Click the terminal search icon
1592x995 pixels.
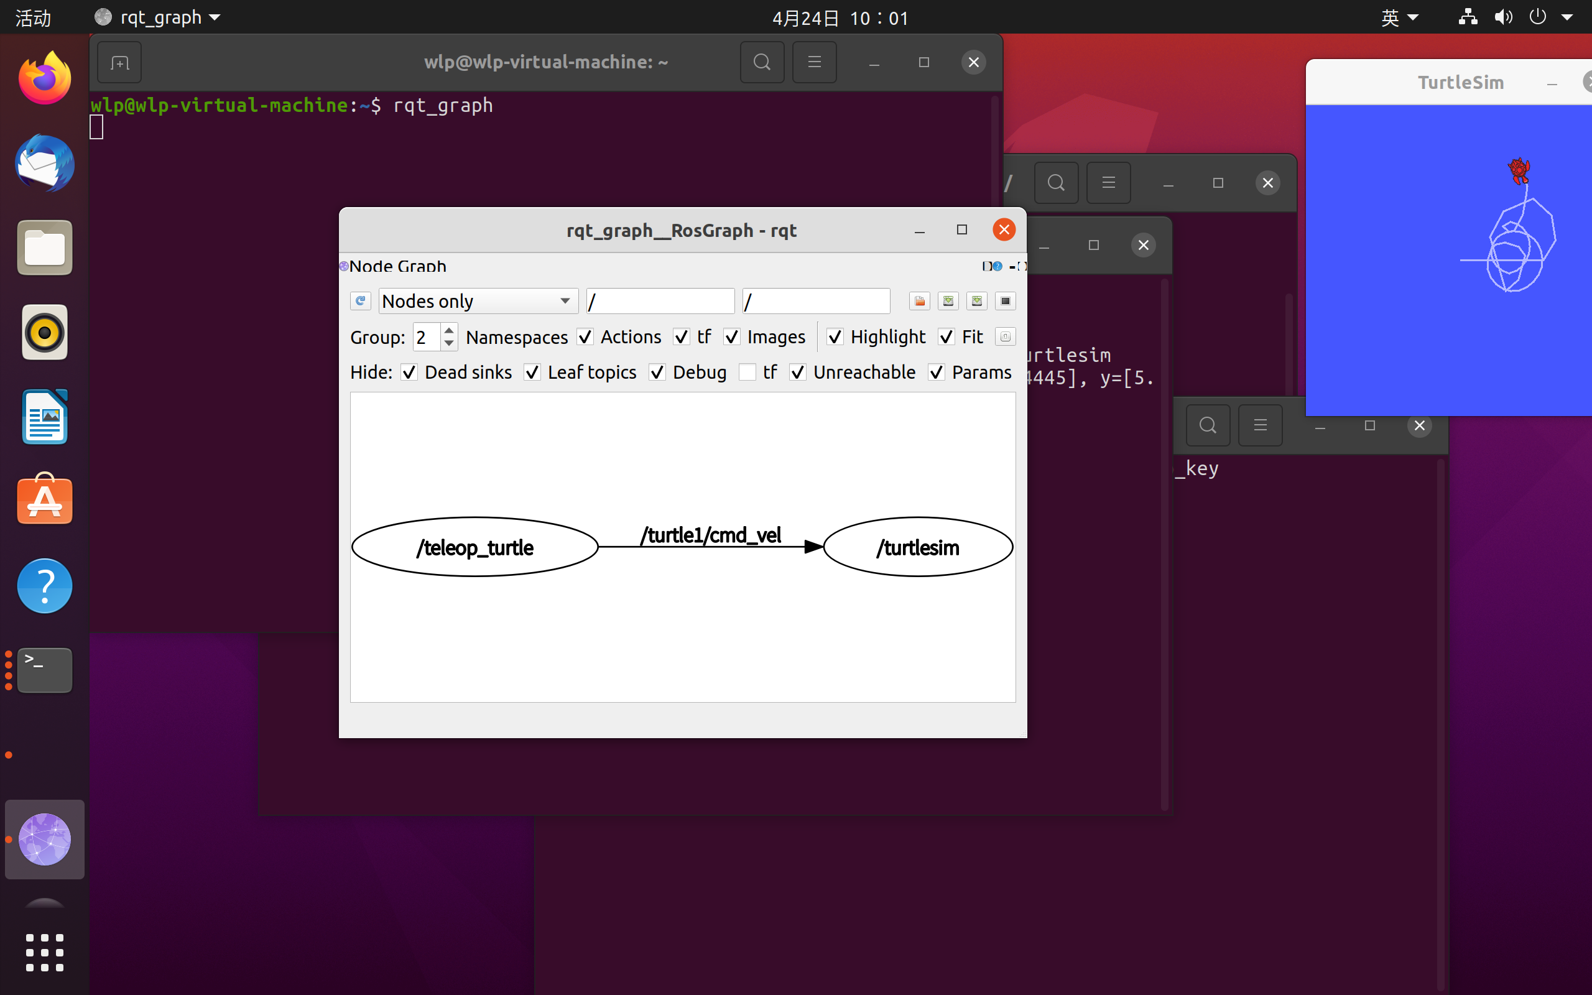click(x=762, y=62)
